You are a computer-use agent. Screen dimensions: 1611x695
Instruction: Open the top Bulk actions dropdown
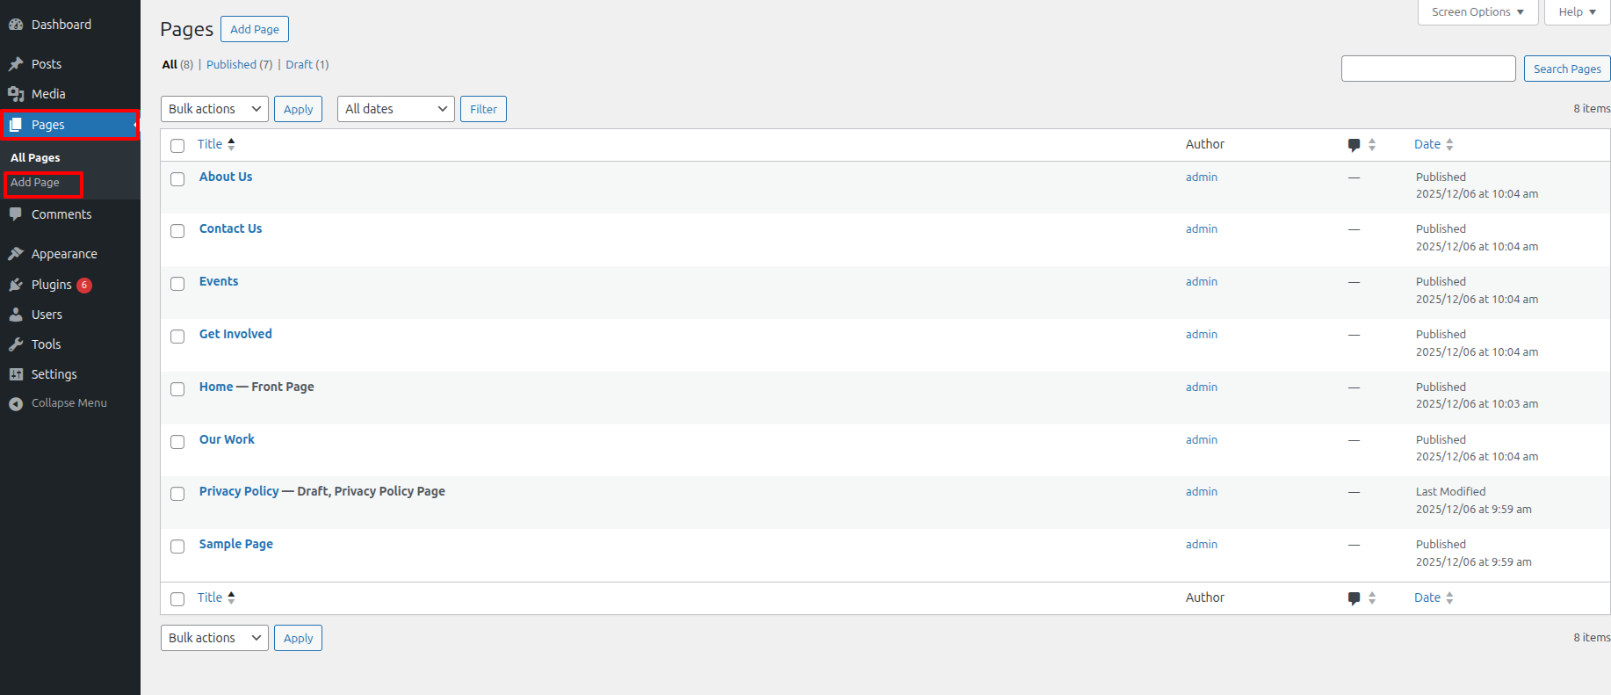pyautogui.click(x=214, y=109)
